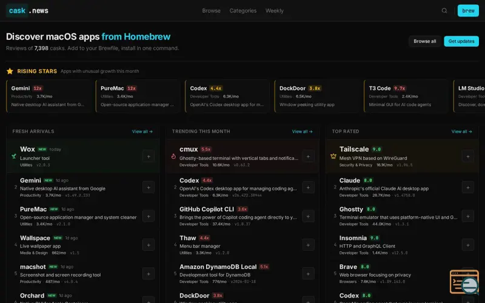This screenshot has height=303, width=485.
Task: Open the Gemini rising star card
Action: point(48,96)
